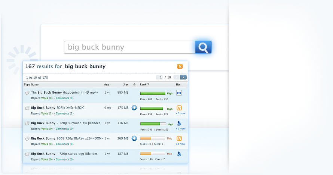This screenshot has height=175, width=333.
Task: Click type icon of 720p surround avi result
Action: click(x=27, y=123)
